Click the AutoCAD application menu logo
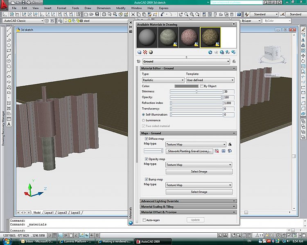Image resolution: width=307 pixels, height=245 pixels. [x=5, y=5]
